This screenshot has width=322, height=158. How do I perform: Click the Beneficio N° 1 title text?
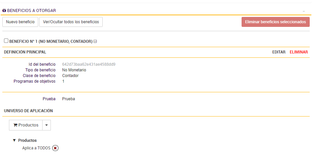pyautogui.click(x=51, y=41)
